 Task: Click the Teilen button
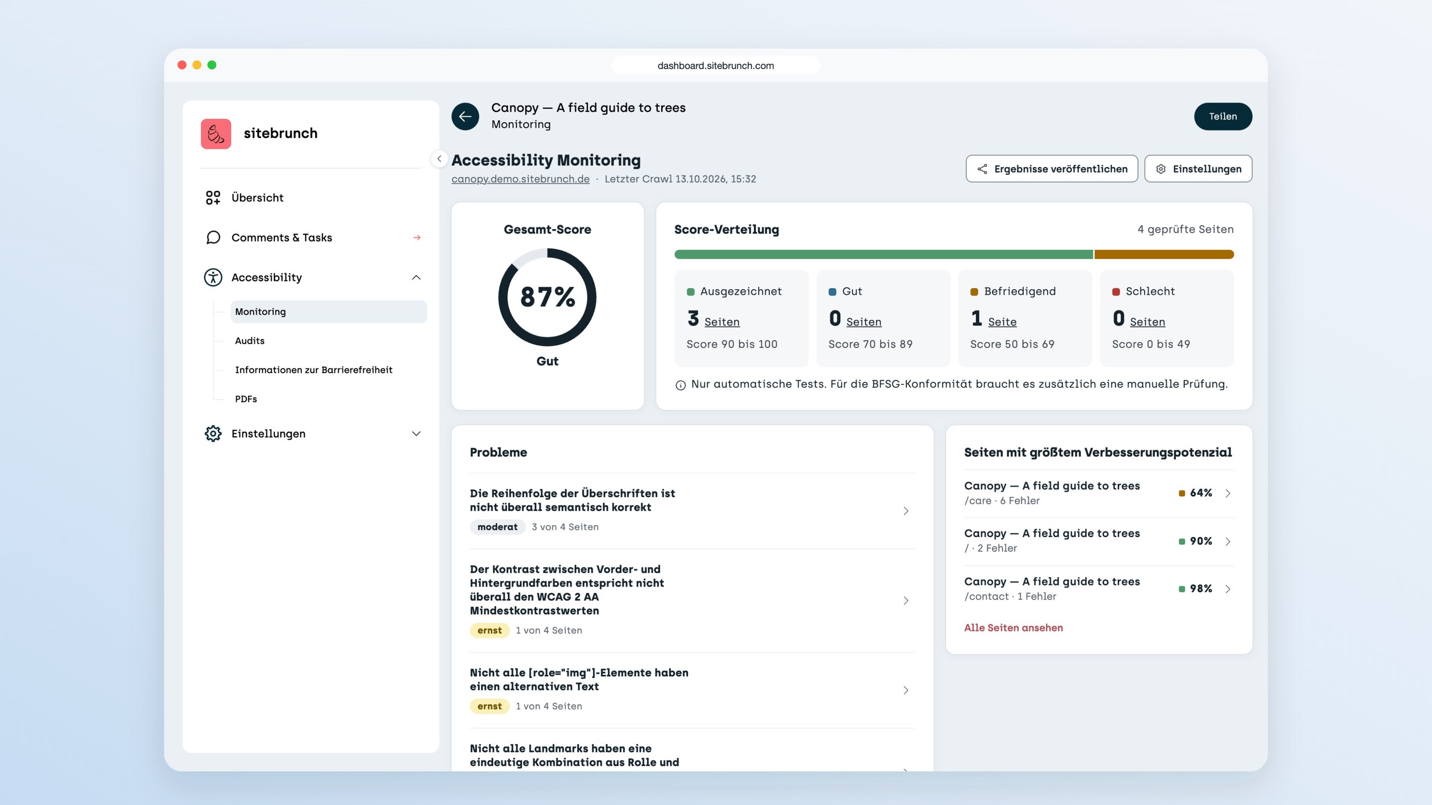(x=1223, y=117)
